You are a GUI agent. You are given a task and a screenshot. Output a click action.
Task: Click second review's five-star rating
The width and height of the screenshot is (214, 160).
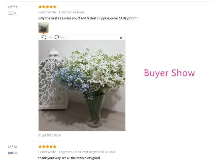point(47,147)
